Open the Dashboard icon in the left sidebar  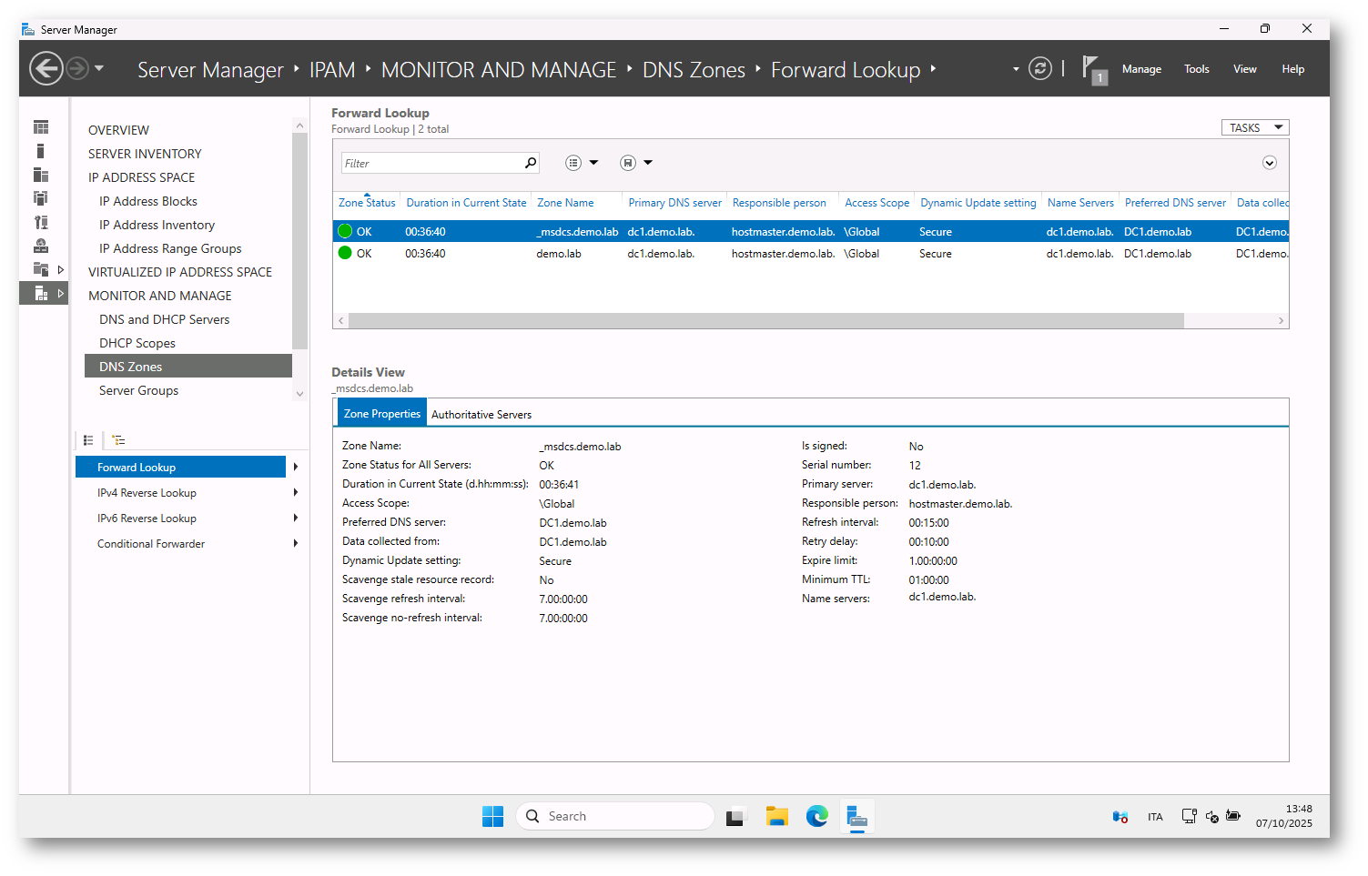tap(41, 127)
